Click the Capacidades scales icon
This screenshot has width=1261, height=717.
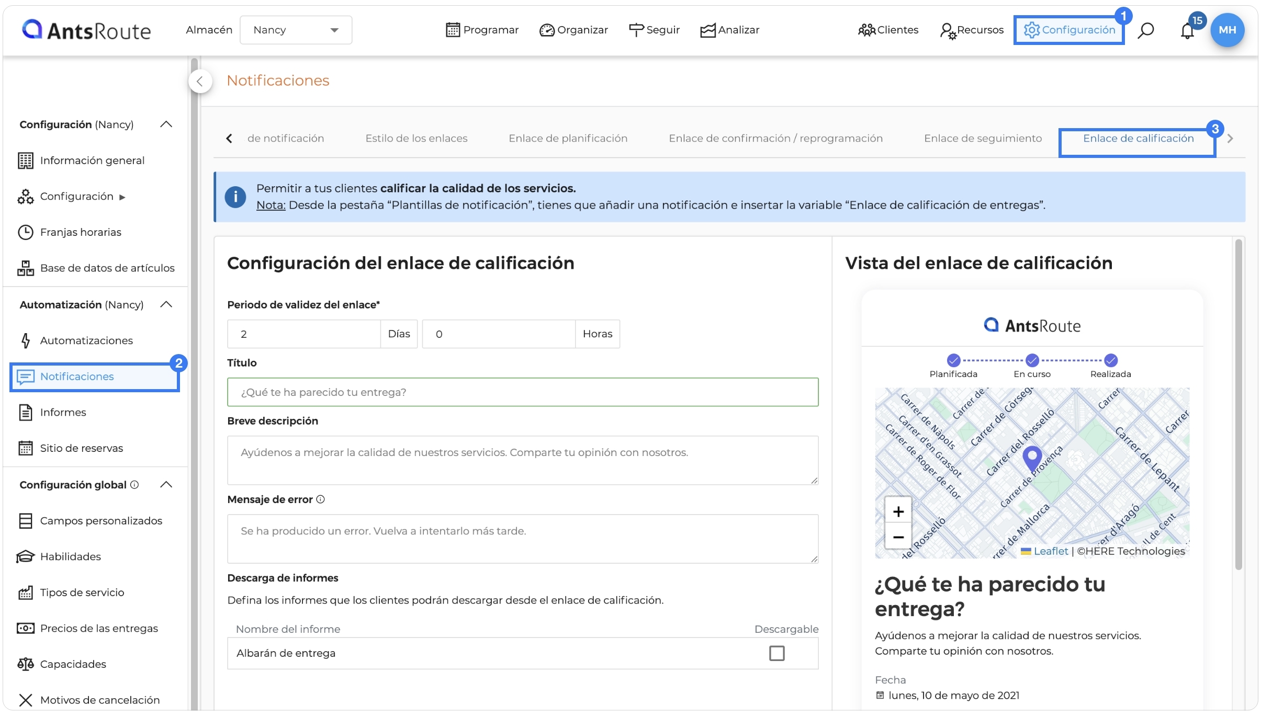click(26, 664)
